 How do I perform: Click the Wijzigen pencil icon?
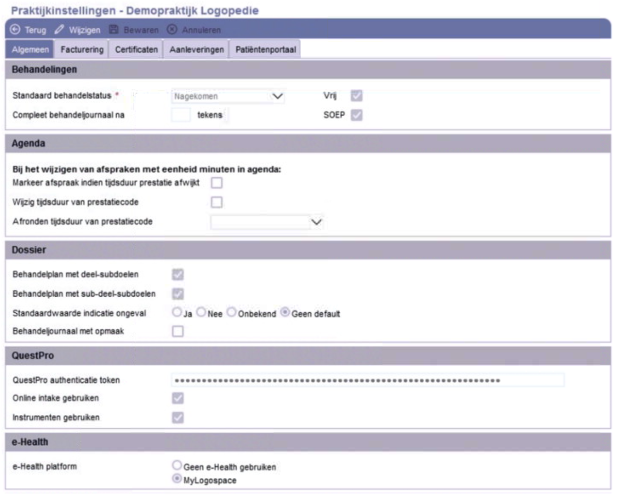click(x=59, y=30)
